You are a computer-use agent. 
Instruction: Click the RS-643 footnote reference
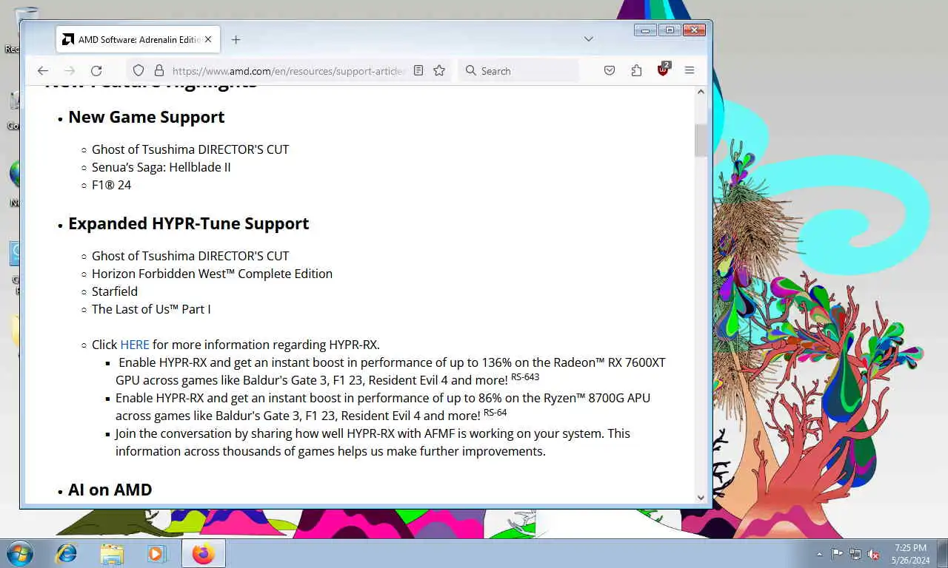[x=525, y=377]
